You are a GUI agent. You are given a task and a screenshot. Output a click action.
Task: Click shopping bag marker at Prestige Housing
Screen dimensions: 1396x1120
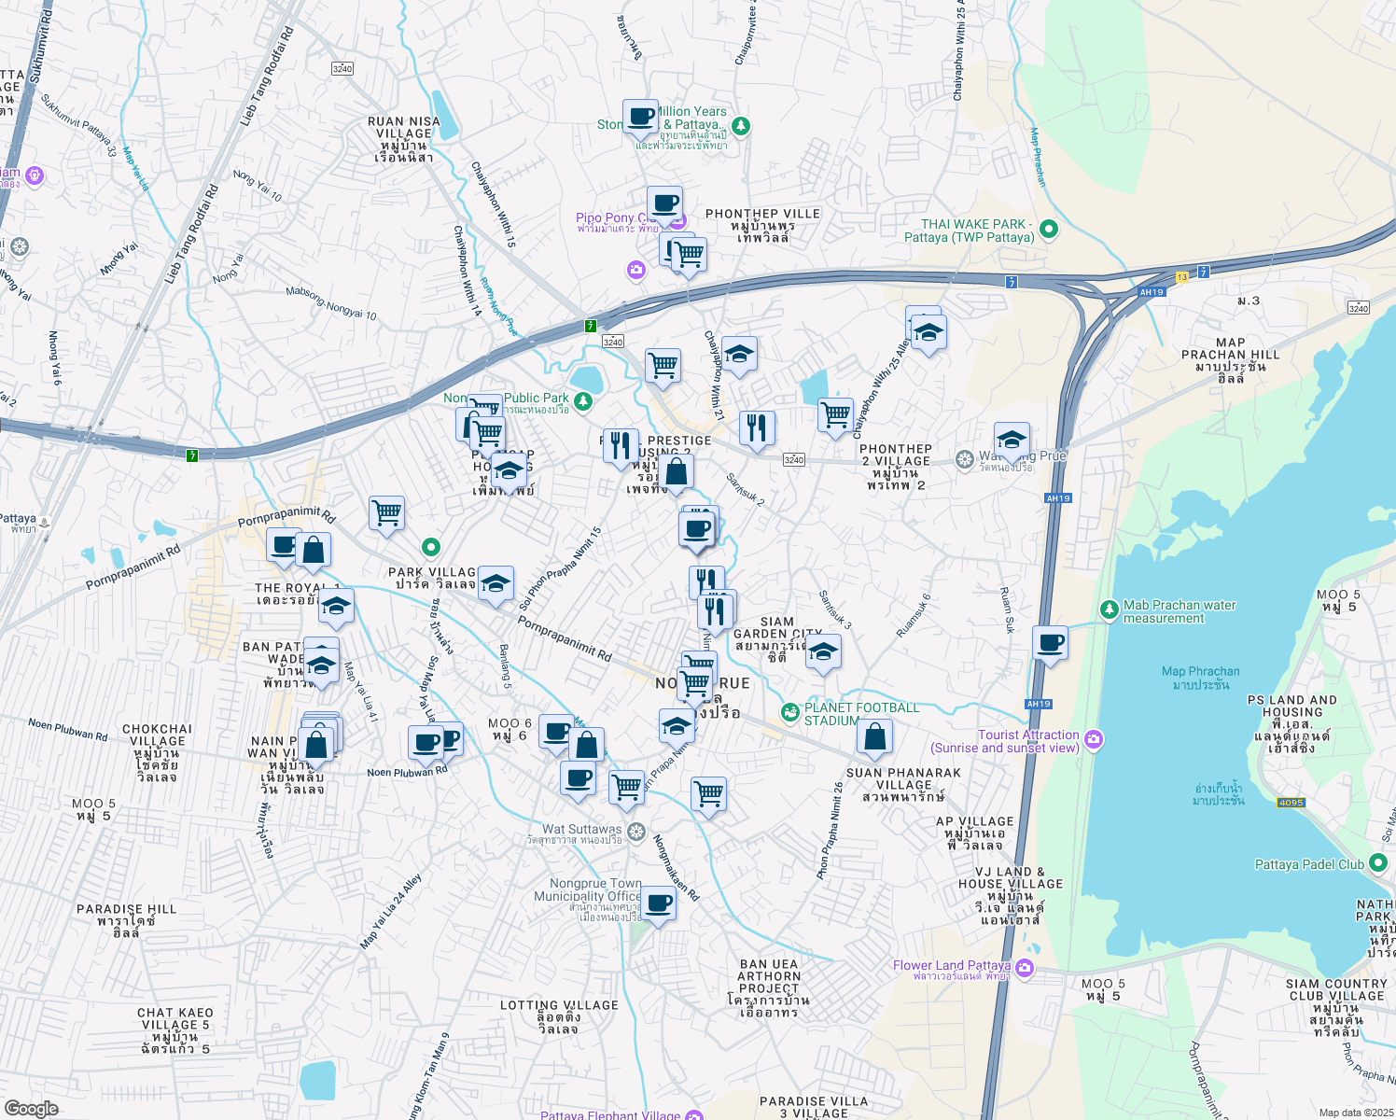(677, 472)
